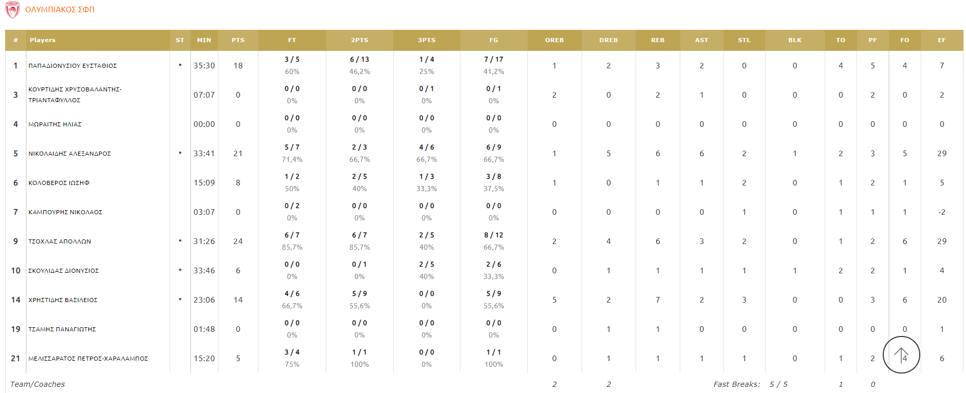Click the scroll-to-top arrow button
This screenshot has height=393, width=966.
(901, 355)
